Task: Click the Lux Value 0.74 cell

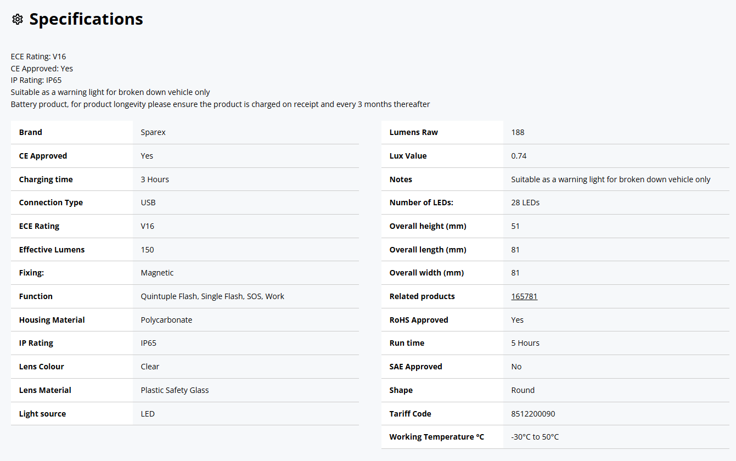Action: click(519, 156)
